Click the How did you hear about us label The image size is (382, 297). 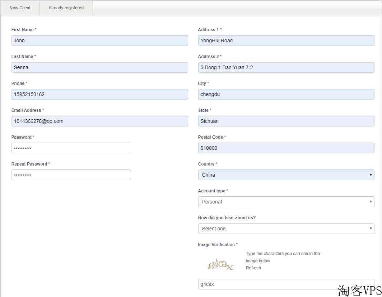(x=227, y=218)
